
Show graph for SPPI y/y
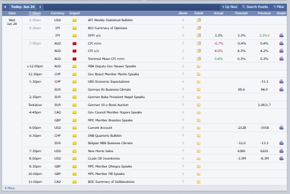pos(282,35)
